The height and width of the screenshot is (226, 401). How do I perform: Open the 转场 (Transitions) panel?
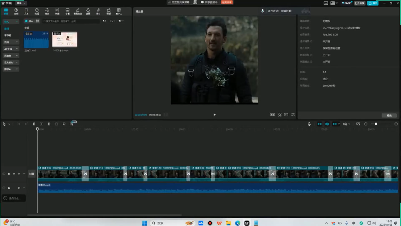click(57, 11)
